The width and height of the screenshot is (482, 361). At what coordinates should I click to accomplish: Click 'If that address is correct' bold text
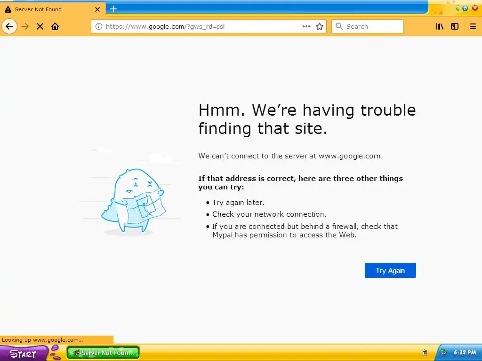300,183
